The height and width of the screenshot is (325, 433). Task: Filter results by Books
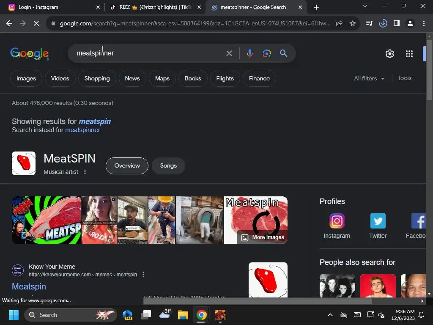coord(193,78)
